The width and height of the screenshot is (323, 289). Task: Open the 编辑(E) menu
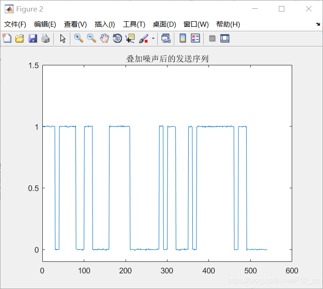click(45, 24)
